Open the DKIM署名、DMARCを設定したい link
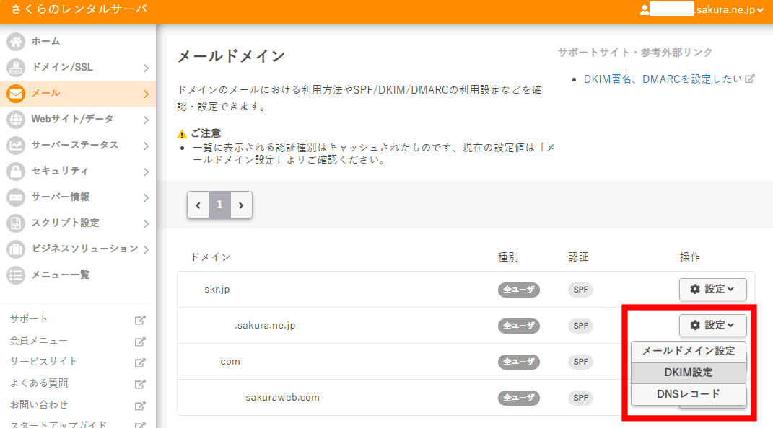The image size is (773, 428). (x=663, y=79)
